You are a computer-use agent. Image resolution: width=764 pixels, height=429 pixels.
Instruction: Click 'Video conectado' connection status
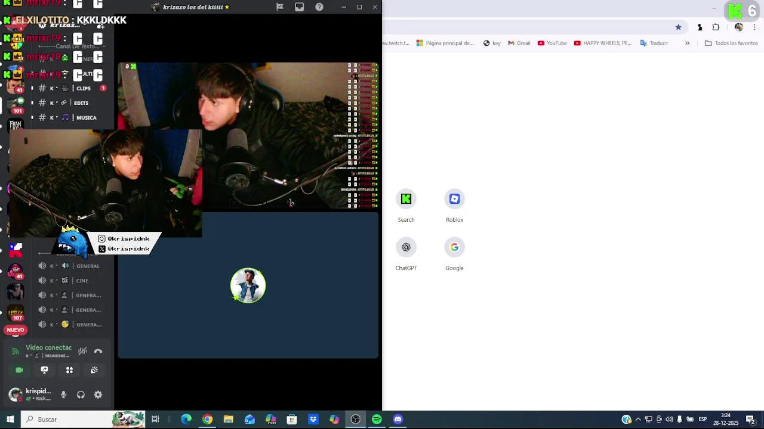(48, 347)
